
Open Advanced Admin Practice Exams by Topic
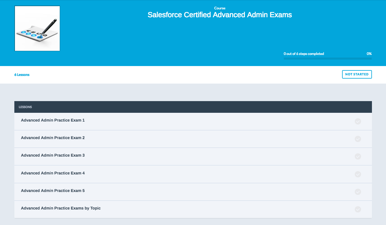(61, 208)
